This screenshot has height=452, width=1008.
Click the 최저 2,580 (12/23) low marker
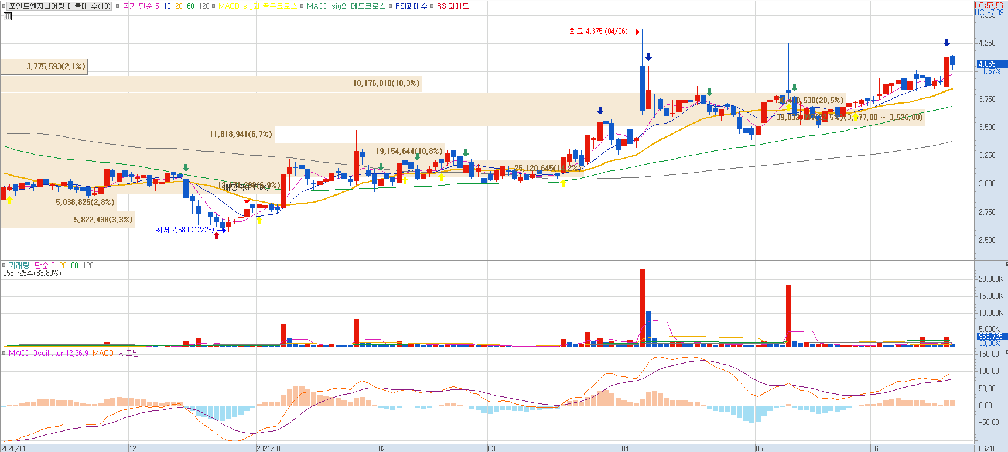[x=185, y=230]
